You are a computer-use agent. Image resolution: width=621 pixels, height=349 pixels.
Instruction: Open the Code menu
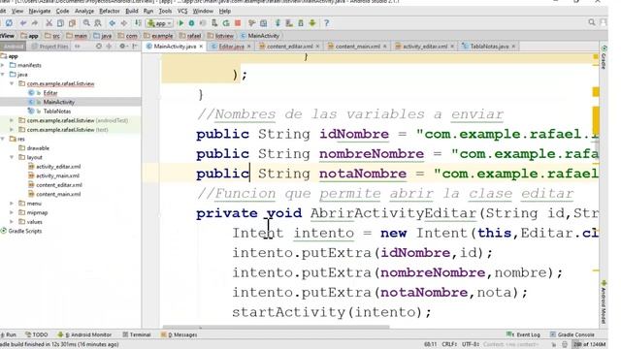pyautogui.click(x=62, y=11)
